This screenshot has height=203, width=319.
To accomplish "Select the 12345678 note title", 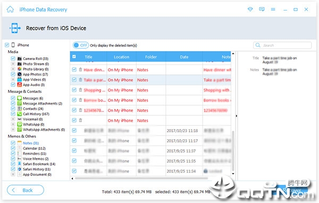I will pyautogui.click(x=94, y=110).
